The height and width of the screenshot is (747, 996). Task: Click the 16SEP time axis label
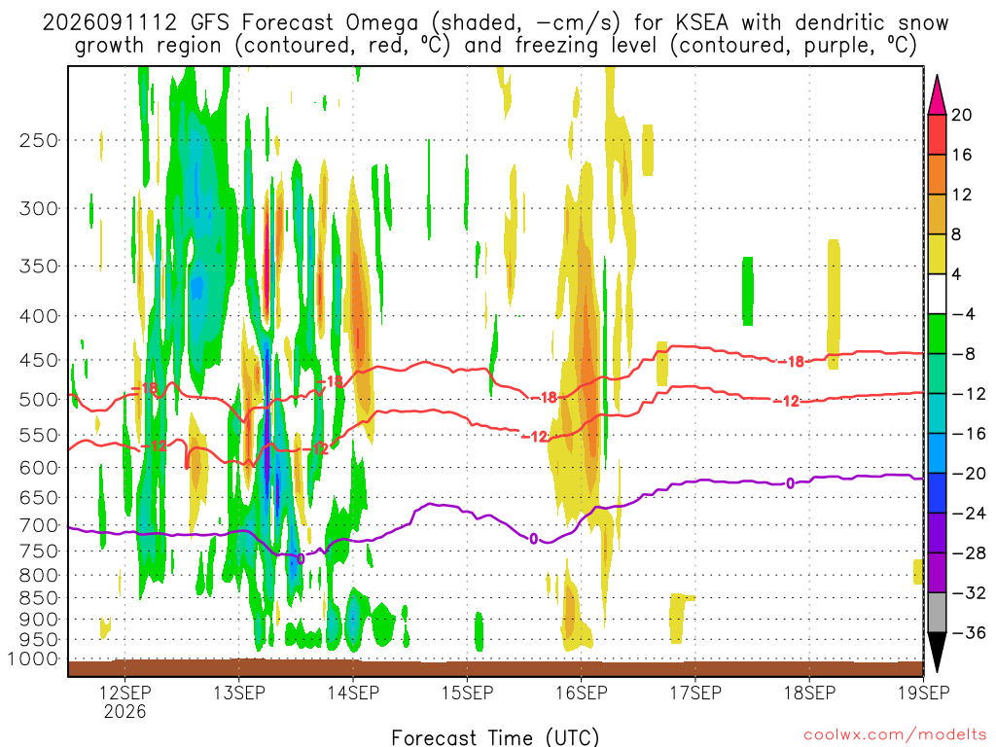click(x=582, y=693)
